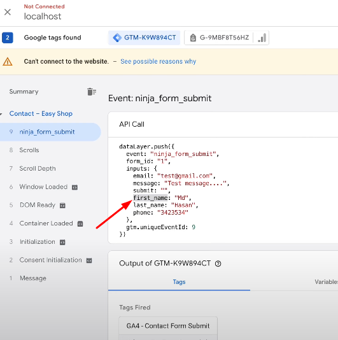
Task: Collapse the Contact – Easy Shop page group
Action: tap(1, 114)
